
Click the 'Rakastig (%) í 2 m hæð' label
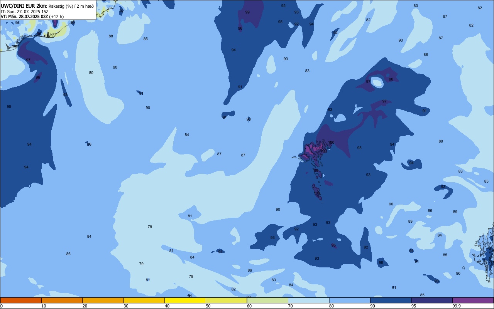click(71, 6)
